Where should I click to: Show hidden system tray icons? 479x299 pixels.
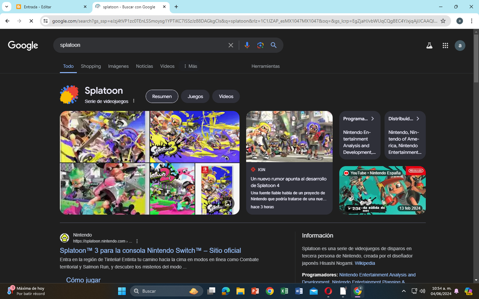tap(404, 291)
